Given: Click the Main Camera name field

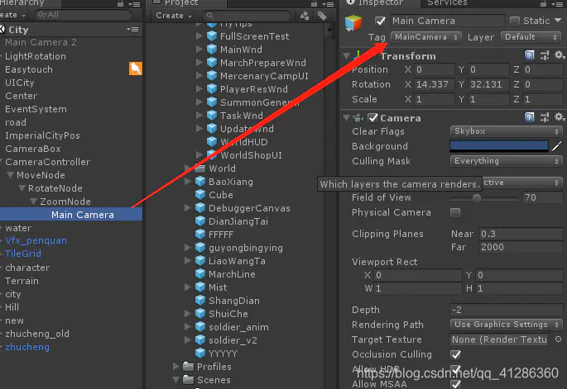Looking at the screenshot, I should point(447,21).
